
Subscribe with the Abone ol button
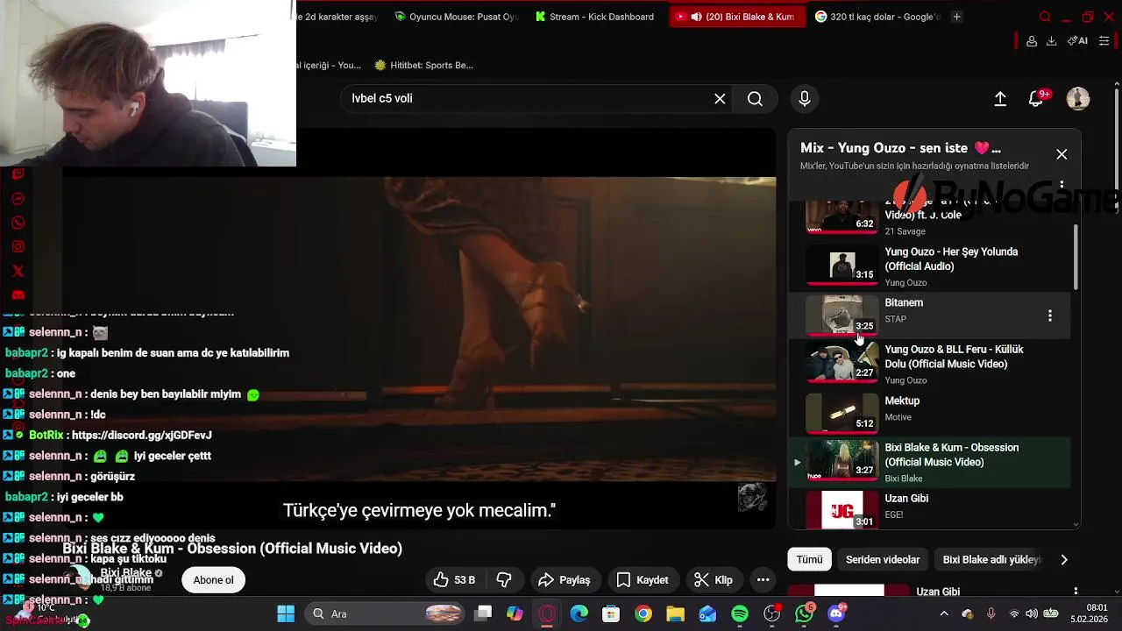[x=213, y=580]
